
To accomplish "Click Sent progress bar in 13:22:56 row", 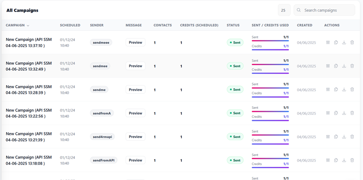I will pyautogui.click(x=270, y=111).
